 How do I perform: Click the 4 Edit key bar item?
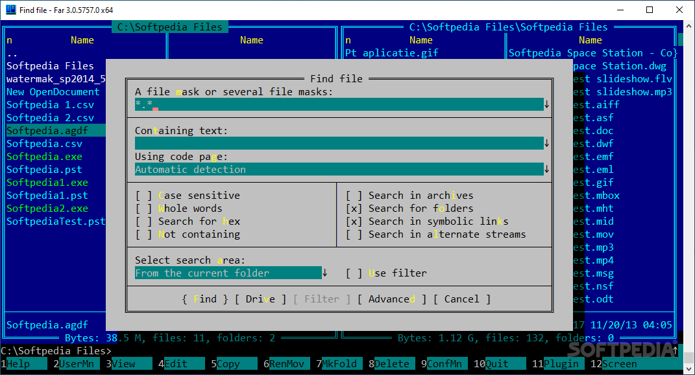pyautogui.click(x=181, y=364)
